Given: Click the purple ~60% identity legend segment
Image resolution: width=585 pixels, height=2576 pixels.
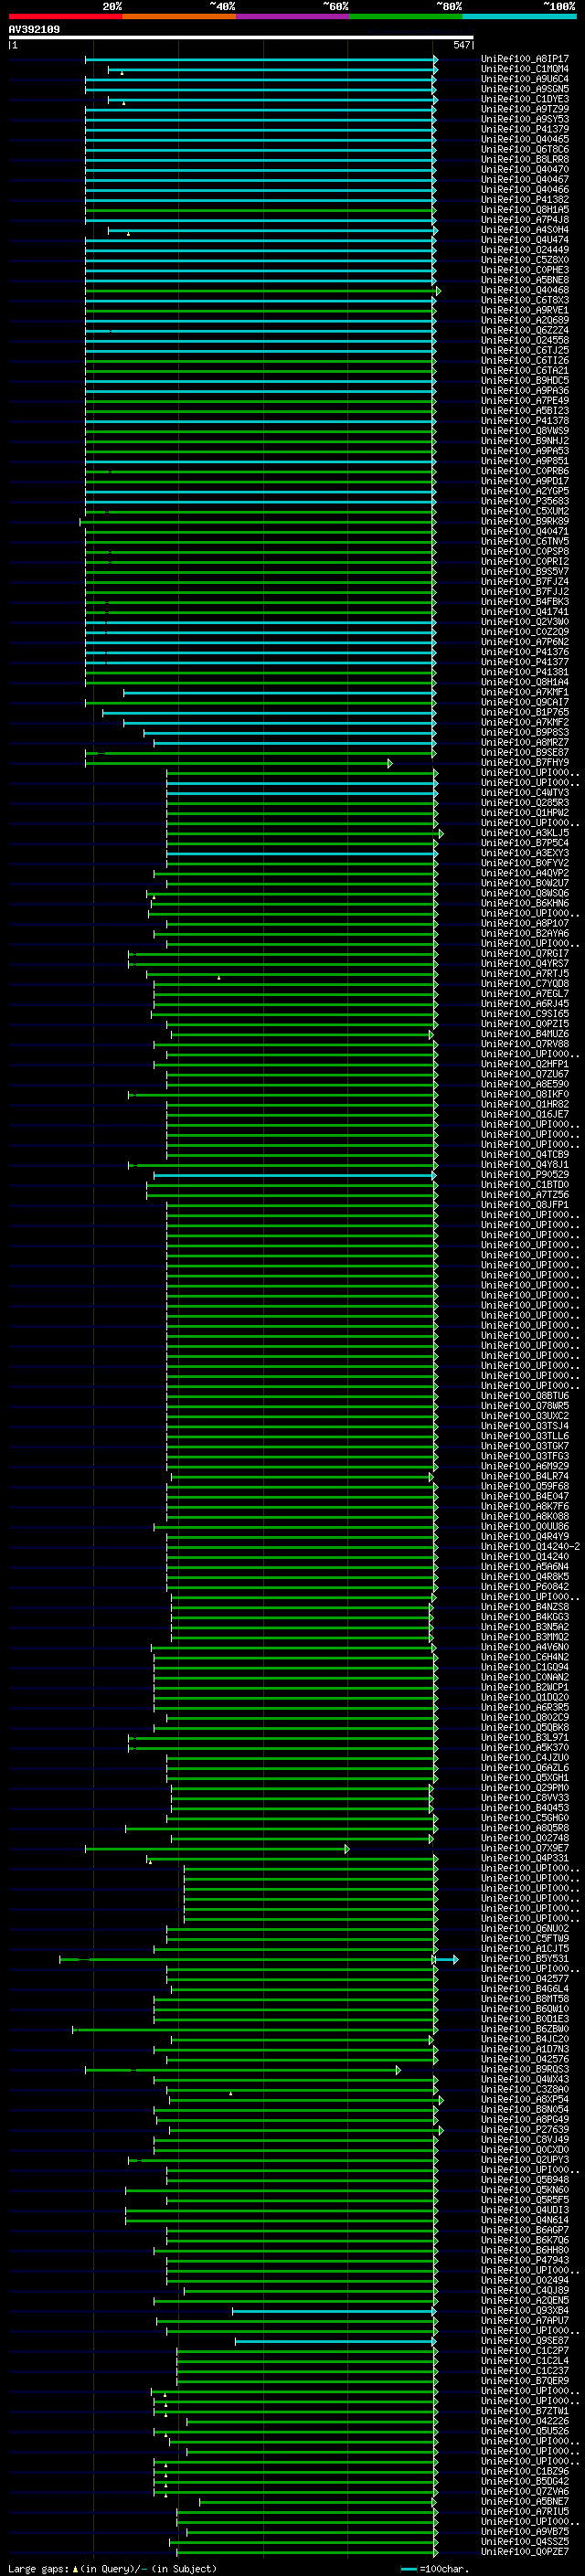Looking at the screenshot, I should (x=292, y=16).
